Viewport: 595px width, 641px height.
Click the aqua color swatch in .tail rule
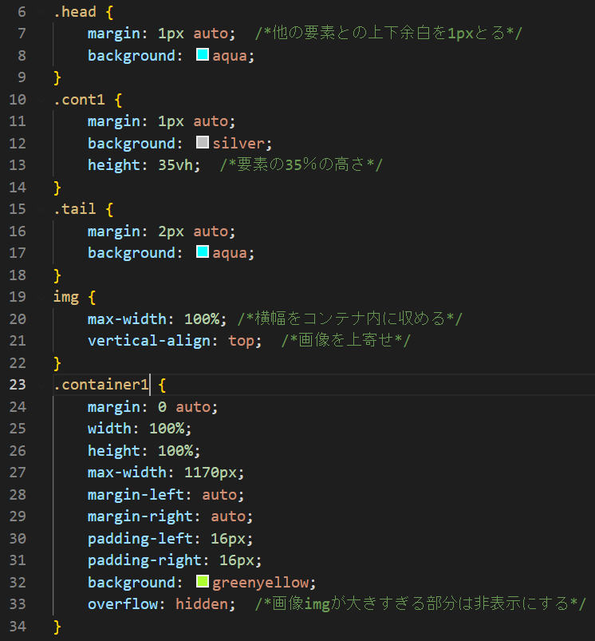pyautogui.click(x=203, y=253)
